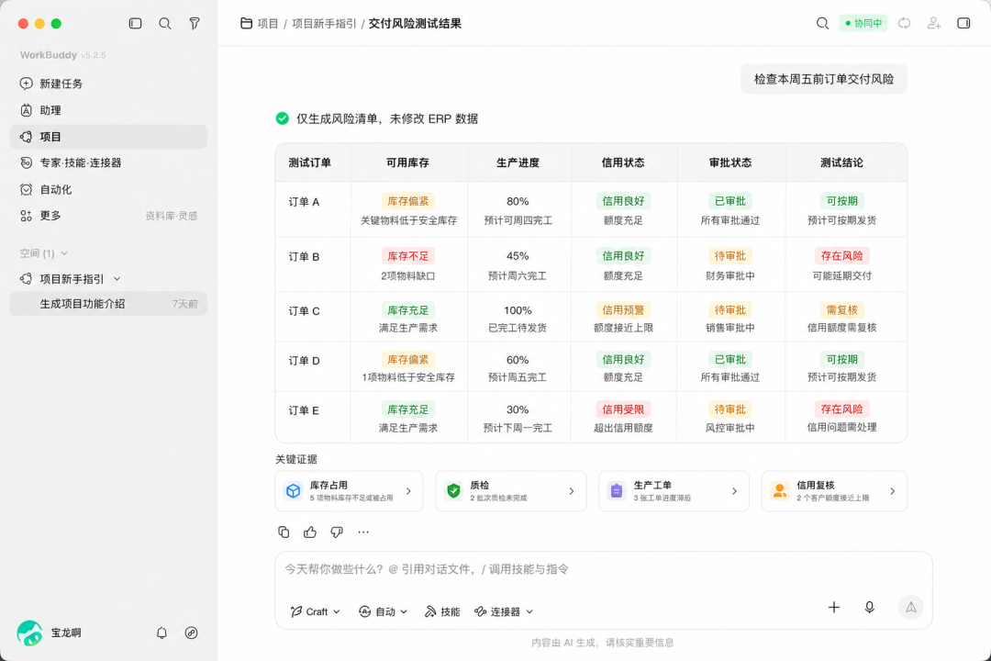Open the 库存占用 evidence card
This screenshot has width=991, height=661.
coord(350,491)
